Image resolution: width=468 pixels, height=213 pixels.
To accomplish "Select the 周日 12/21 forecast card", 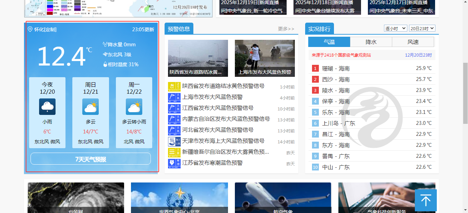I will pyautogui.click(x=91, y=113).
